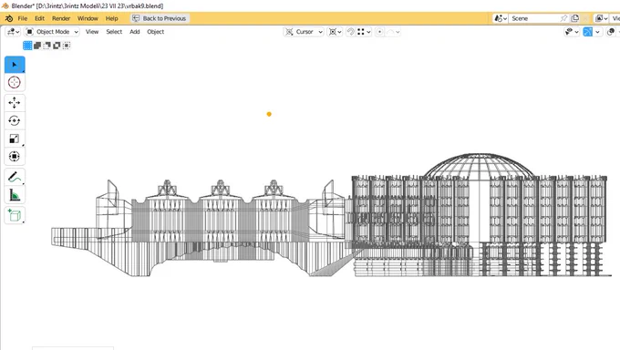Viewport: 620px width, 350px height.
Task: Open the viewport Add menu
Action: click(134, 32)
